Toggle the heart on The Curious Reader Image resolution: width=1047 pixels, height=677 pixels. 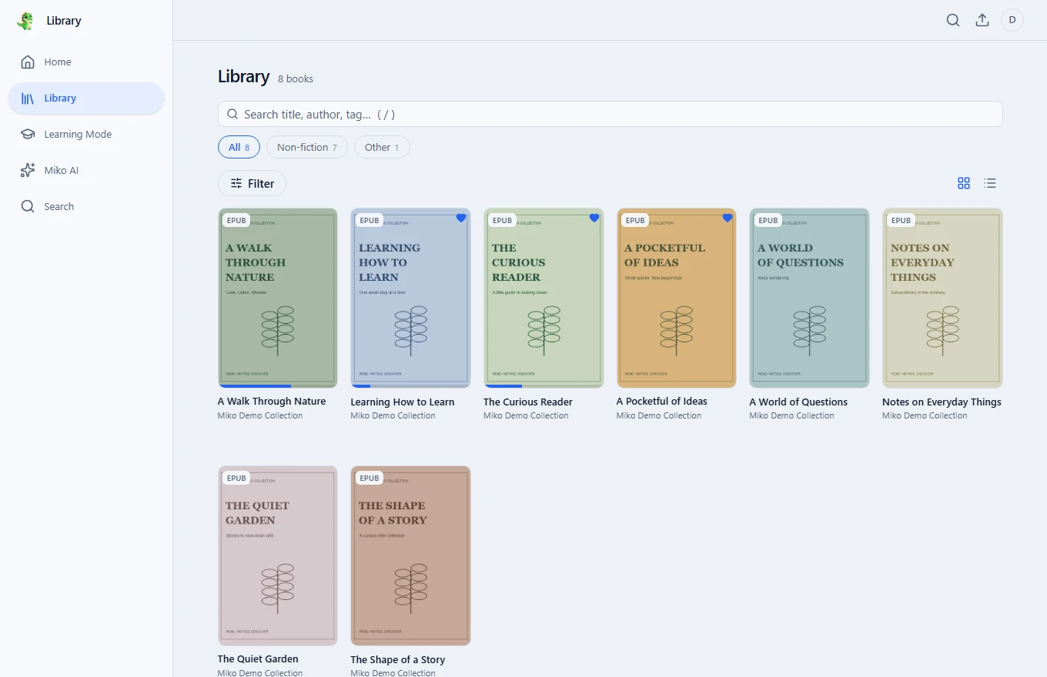pos(594,218)
